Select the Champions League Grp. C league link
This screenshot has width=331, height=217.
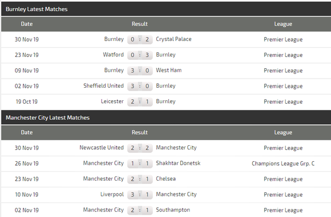(283, 163)
